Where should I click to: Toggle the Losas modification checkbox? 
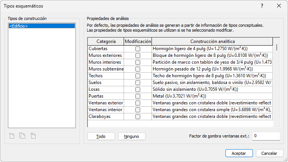[138, 89]
